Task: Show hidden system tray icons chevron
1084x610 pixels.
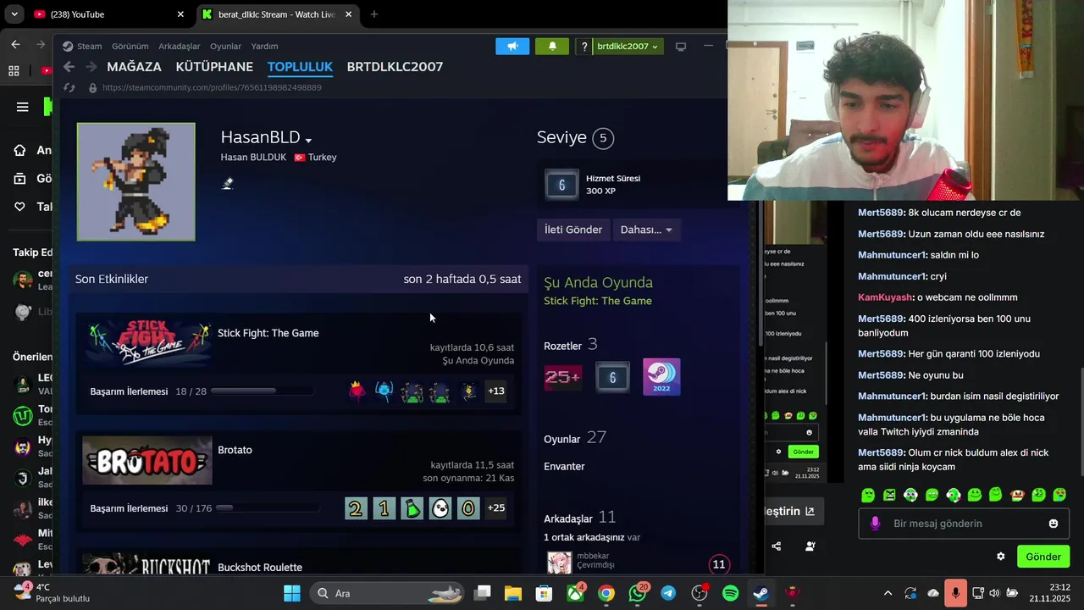Action: point(887,593)
